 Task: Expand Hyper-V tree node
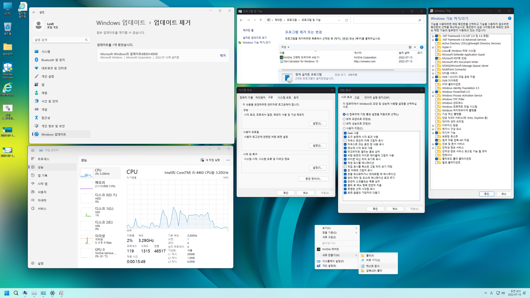click(433, 47)
